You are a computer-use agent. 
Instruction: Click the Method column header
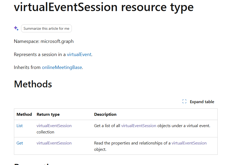[x=24, y=114]
